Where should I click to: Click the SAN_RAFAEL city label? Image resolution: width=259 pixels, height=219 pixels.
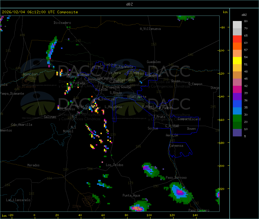[x=106, y=78]
